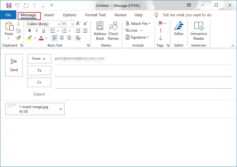Open Basic Text dialog launcher
Image resolution: width=237 pixels, height=167 pixels.
point(88,45)
